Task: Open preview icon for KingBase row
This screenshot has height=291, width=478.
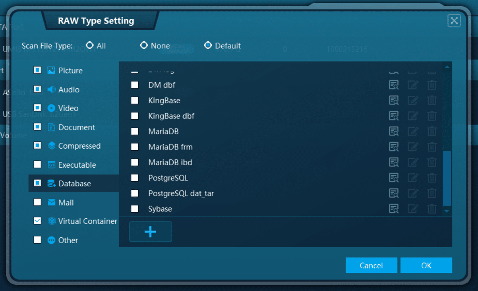Action: tap(394, 100)
